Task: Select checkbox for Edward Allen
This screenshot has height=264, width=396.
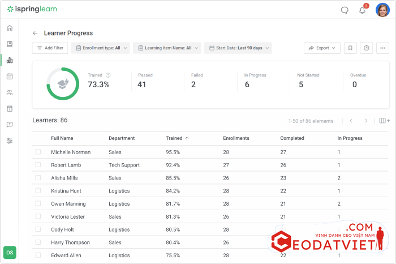Action: click(38, 255)
